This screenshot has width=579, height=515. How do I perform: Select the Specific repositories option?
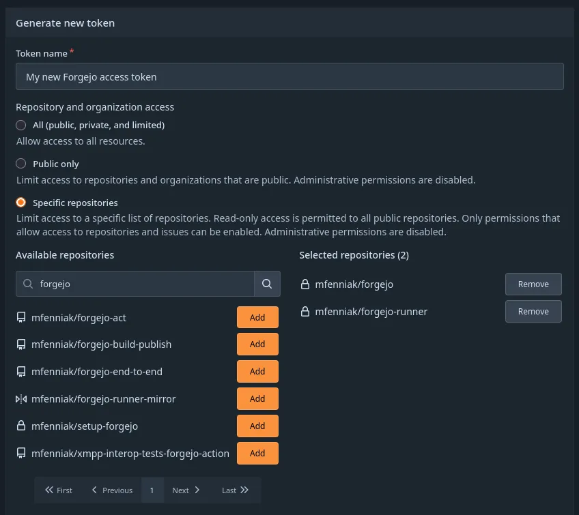click(x=20, y=202)
